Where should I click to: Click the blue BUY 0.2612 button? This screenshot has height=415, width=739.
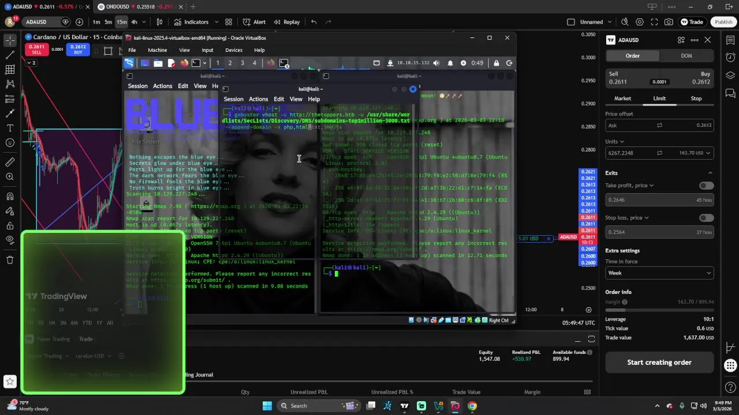tap(78, 50)
